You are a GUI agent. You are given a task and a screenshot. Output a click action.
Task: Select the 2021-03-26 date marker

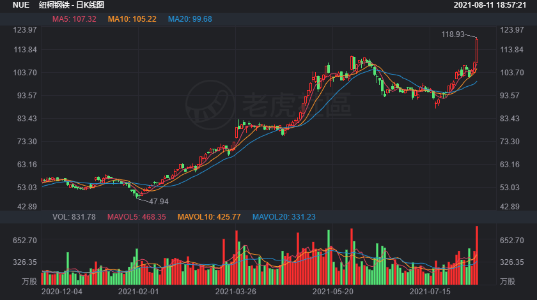tap(235, 291)
